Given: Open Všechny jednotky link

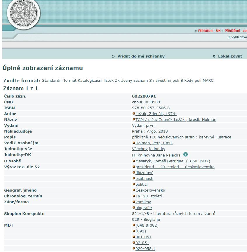Looking at the screenshot, I should [x=149, y=149].
